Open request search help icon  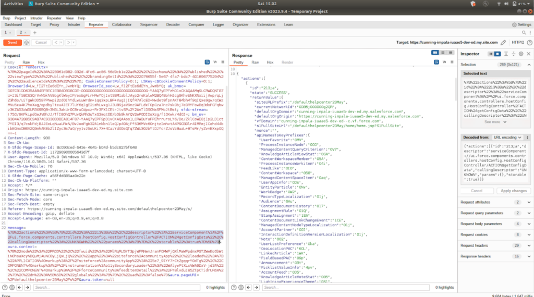pos(5,288)
